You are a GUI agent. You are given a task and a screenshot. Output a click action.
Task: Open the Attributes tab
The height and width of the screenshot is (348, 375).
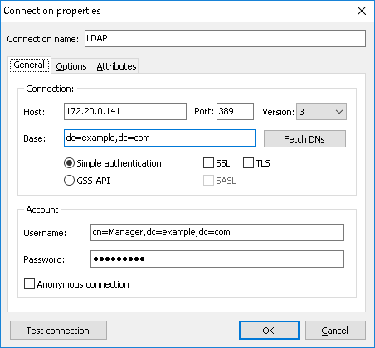[116, 66]
